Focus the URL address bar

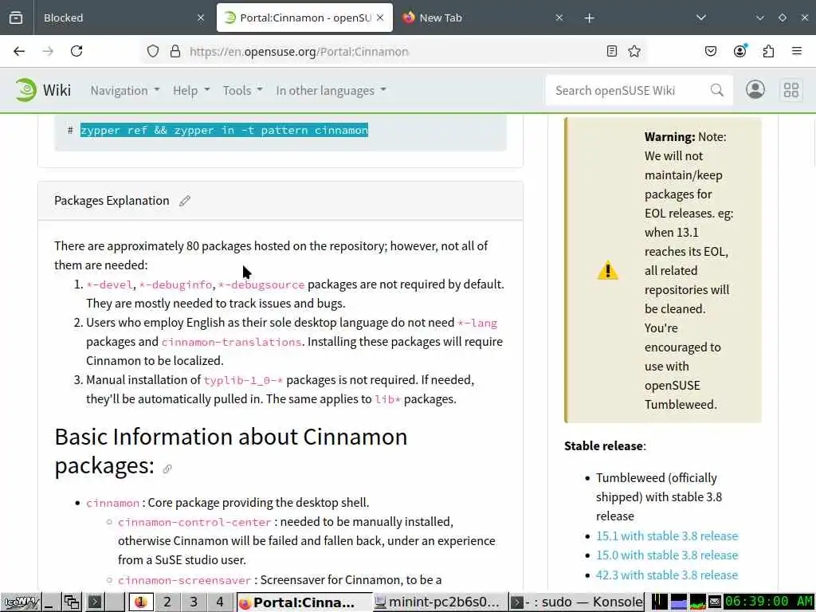click(x=393, y=52)
